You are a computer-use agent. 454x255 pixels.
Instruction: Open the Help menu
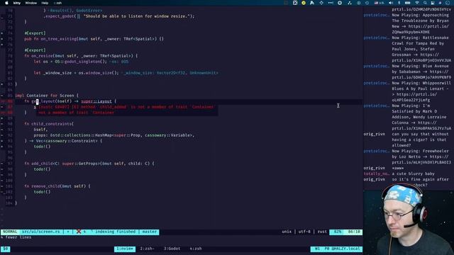(45, 3)
